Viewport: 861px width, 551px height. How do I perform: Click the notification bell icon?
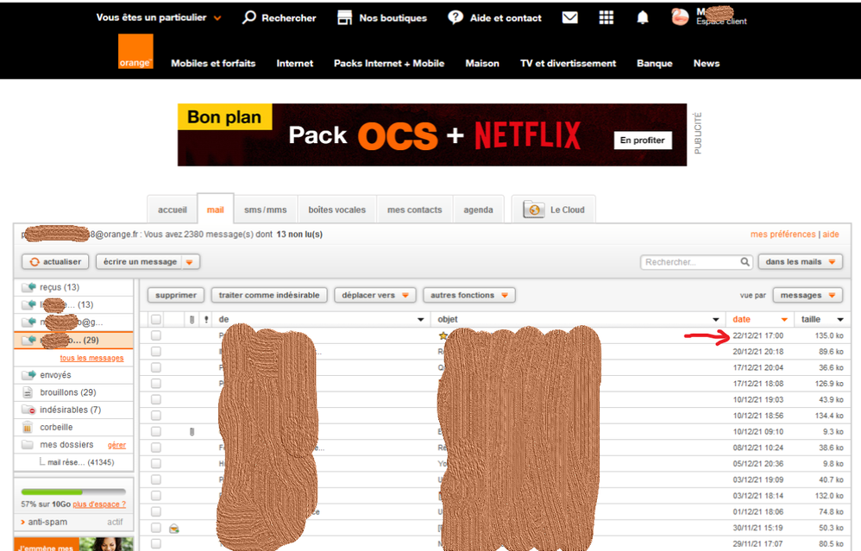pos(642,17)
